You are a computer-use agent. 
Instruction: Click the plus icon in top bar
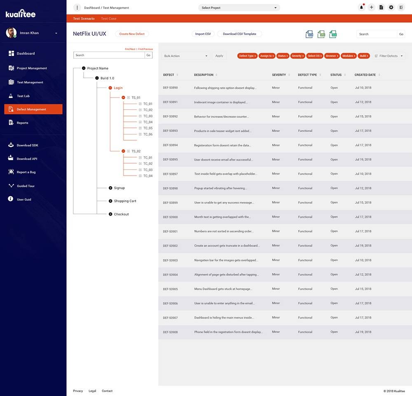371,7
